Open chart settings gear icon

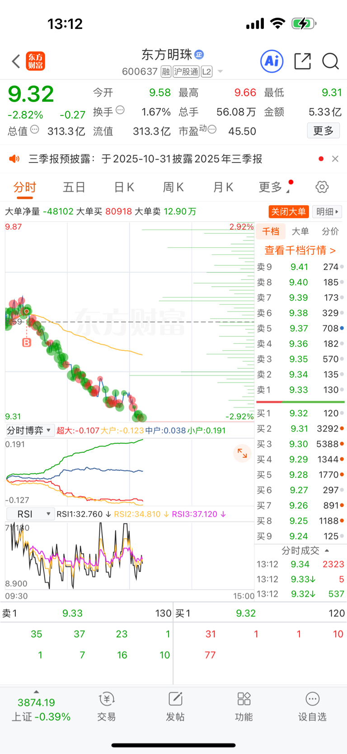[322, 187]
